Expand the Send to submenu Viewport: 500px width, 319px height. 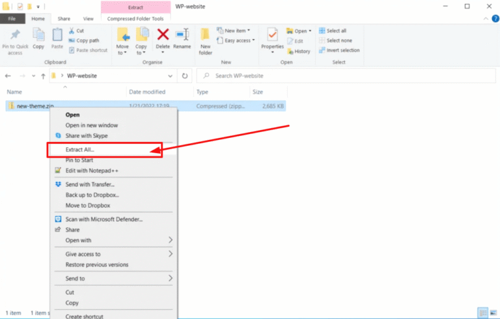point(171,278)
